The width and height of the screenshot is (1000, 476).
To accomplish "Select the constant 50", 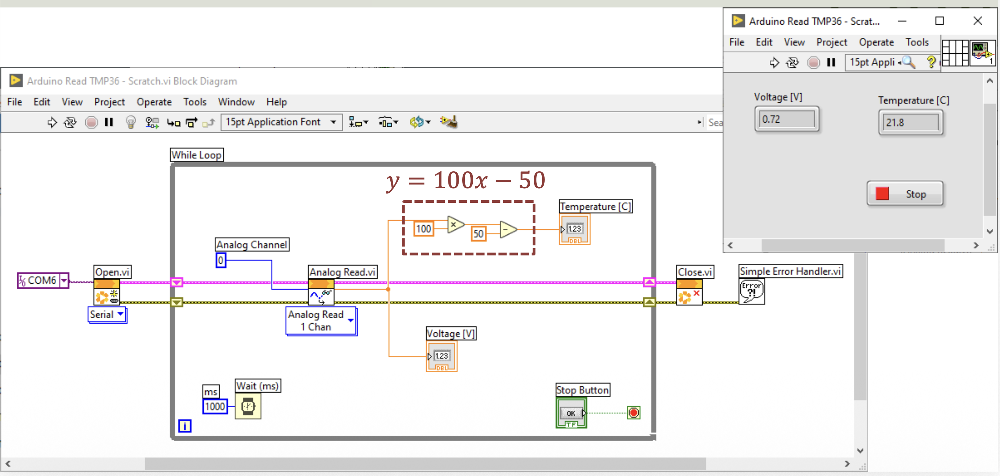I will pos(478,234).
